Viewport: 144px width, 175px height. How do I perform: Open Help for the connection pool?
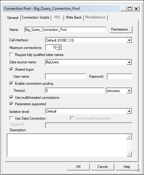click(x=127, y=167)
